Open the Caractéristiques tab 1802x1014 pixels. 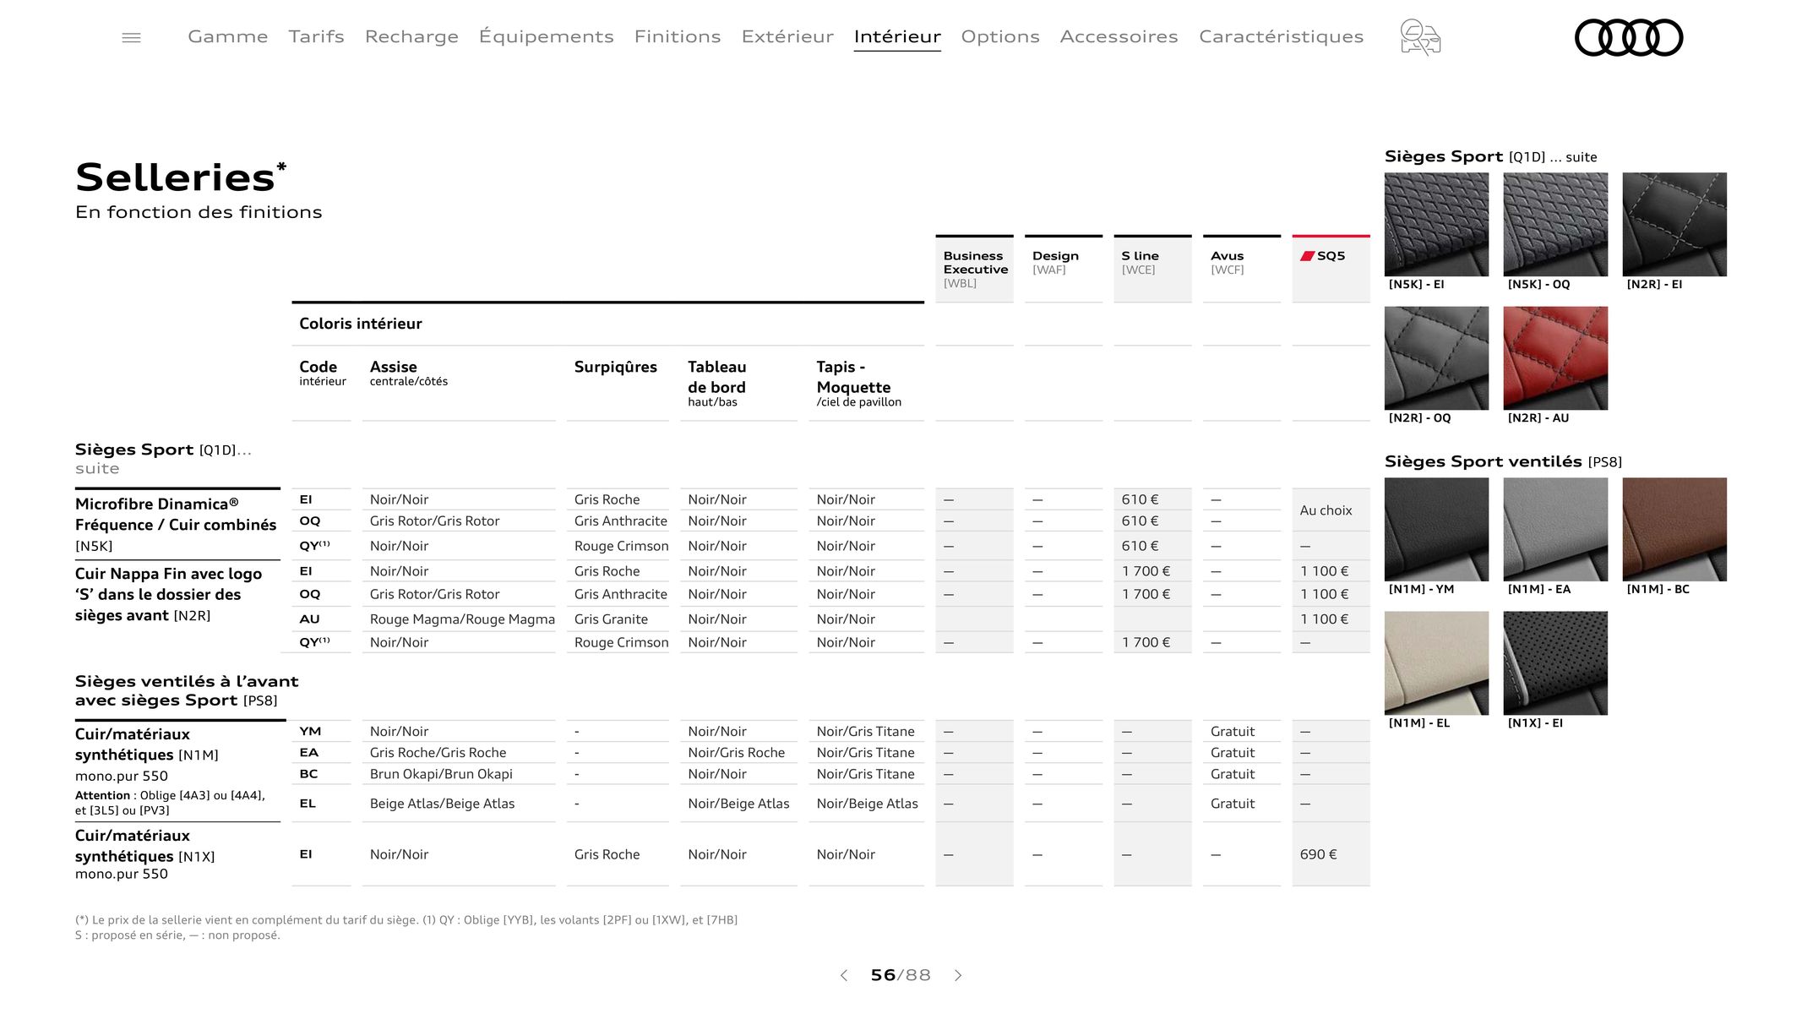(x=1281, y=36)
